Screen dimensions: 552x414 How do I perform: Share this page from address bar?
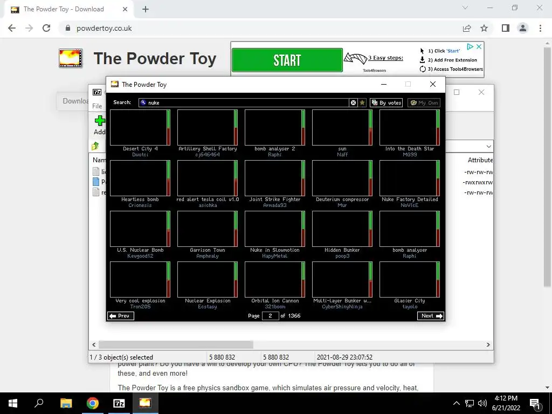(x=467, y=28)
